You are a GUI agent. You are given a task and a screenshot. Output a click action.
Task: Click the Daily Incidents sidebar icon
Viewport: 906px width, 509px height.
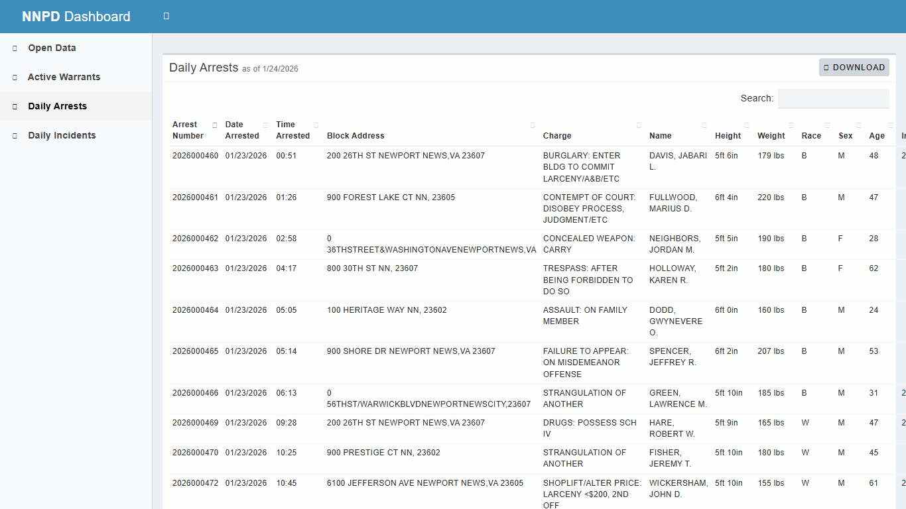(13, 135)
